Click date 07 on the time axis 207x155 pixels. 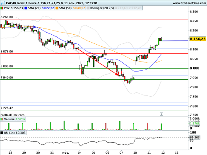121,153
